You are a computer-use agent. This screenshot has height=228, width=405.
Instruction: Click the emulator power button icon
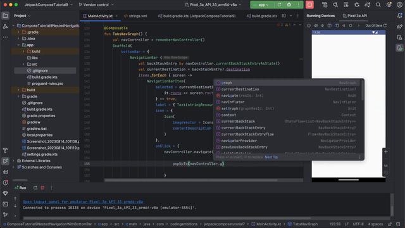pyautogui.click(x=309, y=25)
